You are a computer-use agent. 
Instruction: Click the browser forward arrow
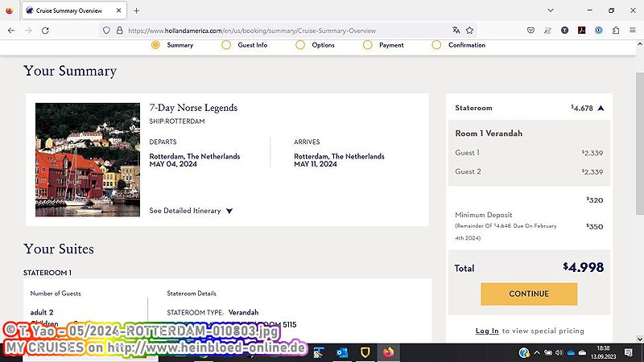click(x=28, y=31)
